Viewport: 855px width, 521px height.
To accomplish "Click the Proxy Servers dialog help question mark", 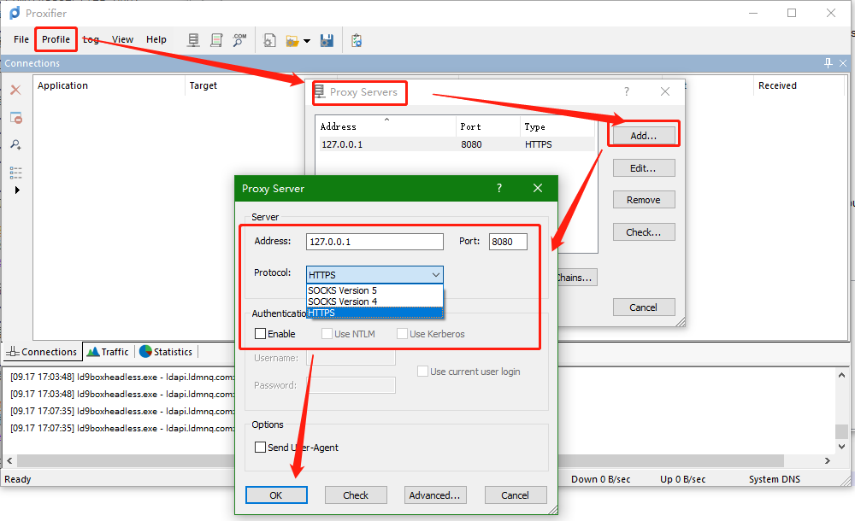I will pos(627,91).
